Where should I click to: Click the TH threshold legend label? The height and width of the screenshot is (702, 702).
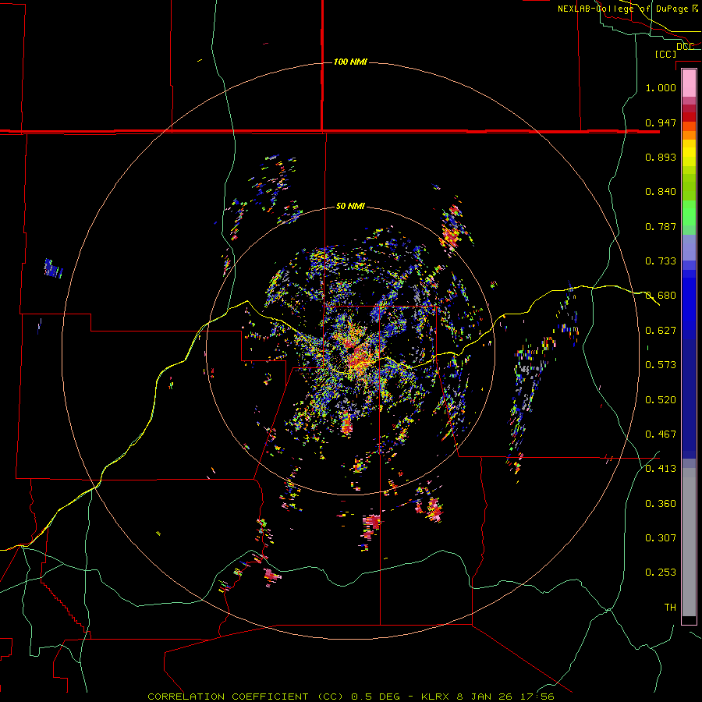tap(670, 608)
